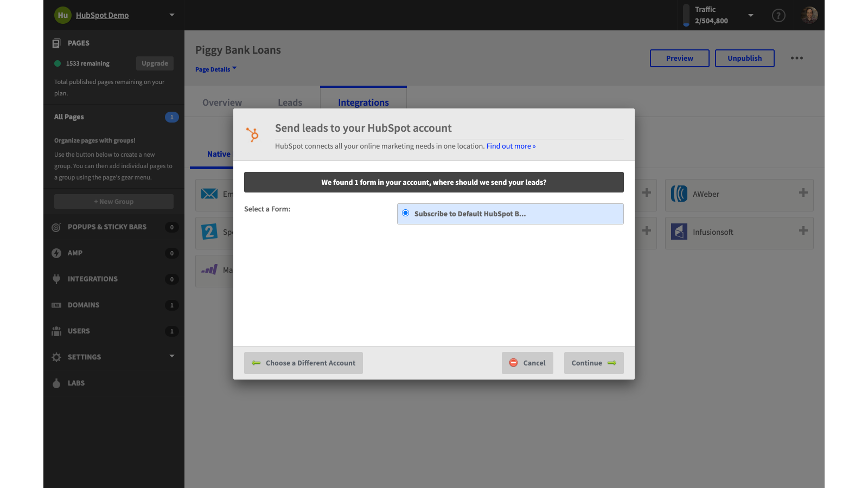Click the Unpublish button
Screen dimensions: 868x488
pos(745,59)
